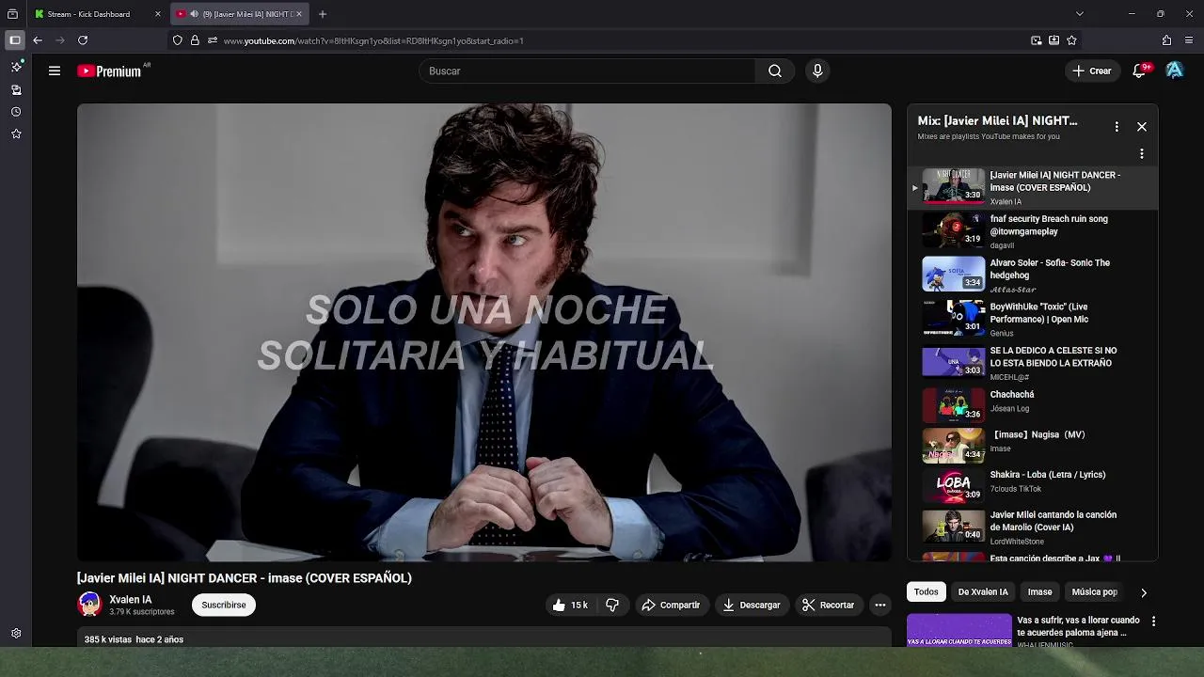Viewport: 1204px width, 677px height.
Task: Open AI chatbot sidebar sparkle icon
Action: point(16,67)
